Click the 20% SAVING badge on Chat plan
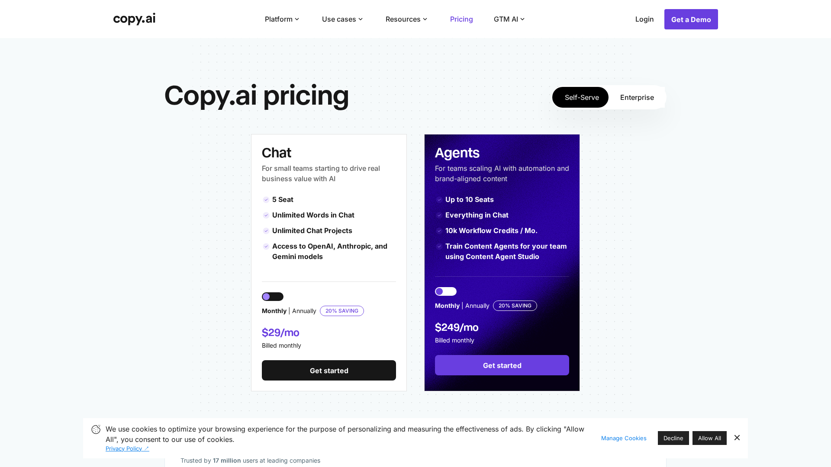 342,311
